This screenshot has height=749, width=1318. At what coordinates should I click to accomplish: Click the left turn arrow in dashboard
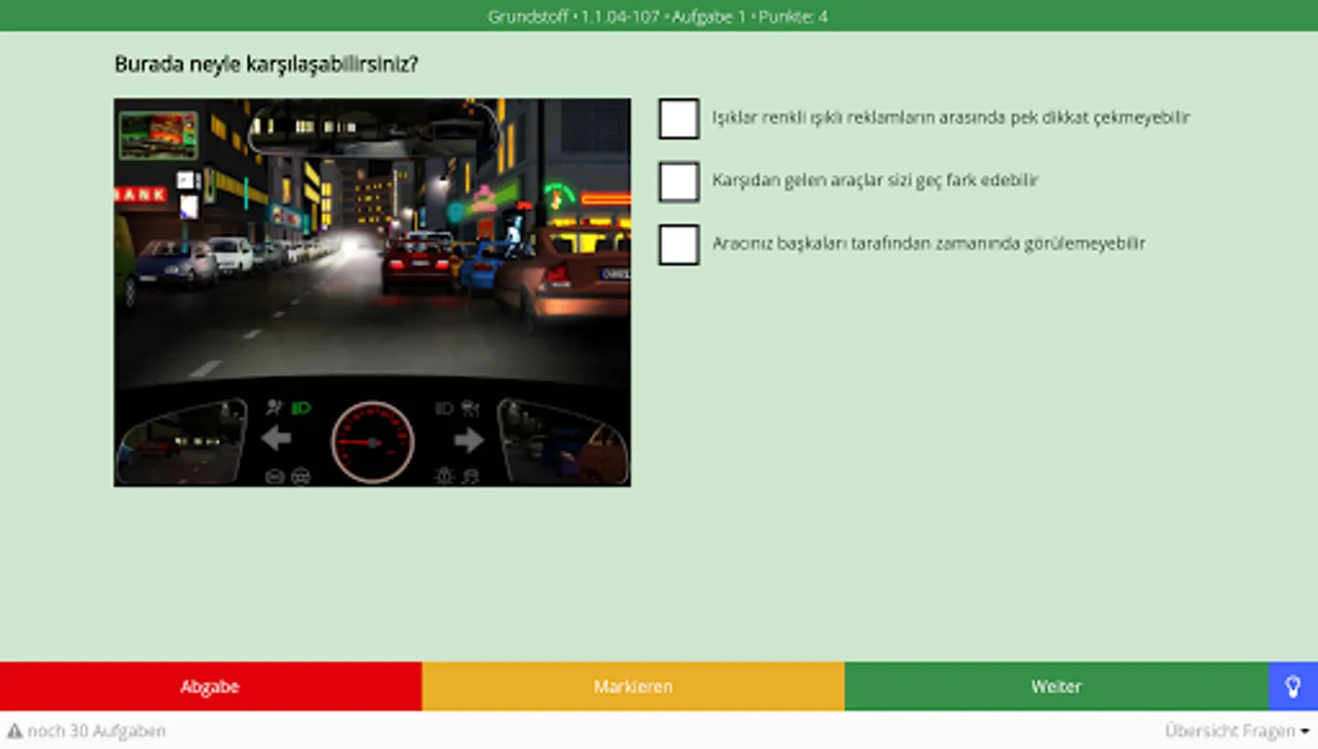click(x=276, y=439)
